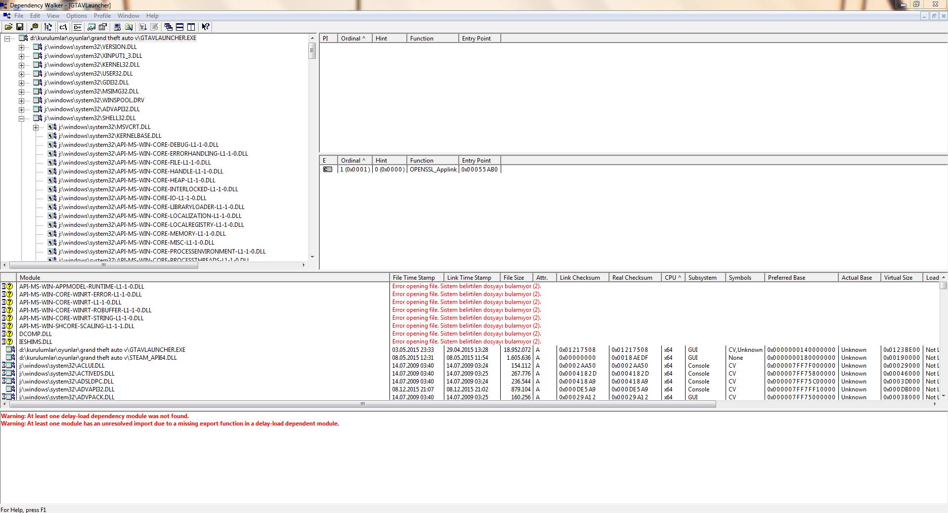Open System Information toolbar icon
This screenshot has width=948, height=513.
click(x=117, y=27)
